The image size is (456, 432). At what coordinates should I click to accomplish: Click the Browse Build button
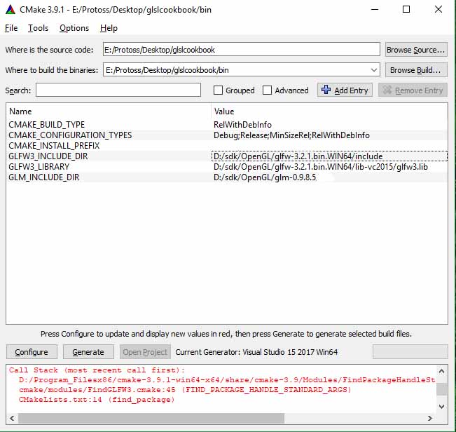click(416, 70)
